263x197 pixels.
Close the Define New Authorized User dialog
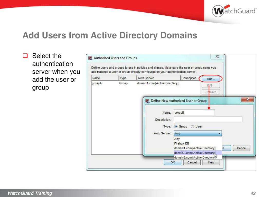click(247, 99)
